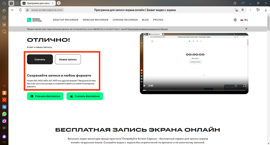Image resolution: width=270 pixels, height=145 pixels.
Task: Play the recorded video preview
Action: pyautogui.click(x=144, y=86)
